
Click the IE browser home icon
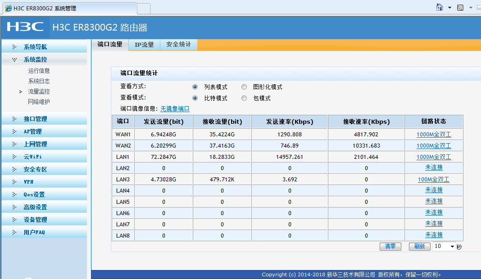pyautogui.click(x=439, y=7)
